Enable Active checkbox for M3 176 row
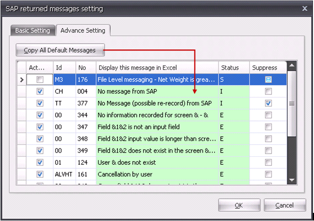 pos(40,80)
